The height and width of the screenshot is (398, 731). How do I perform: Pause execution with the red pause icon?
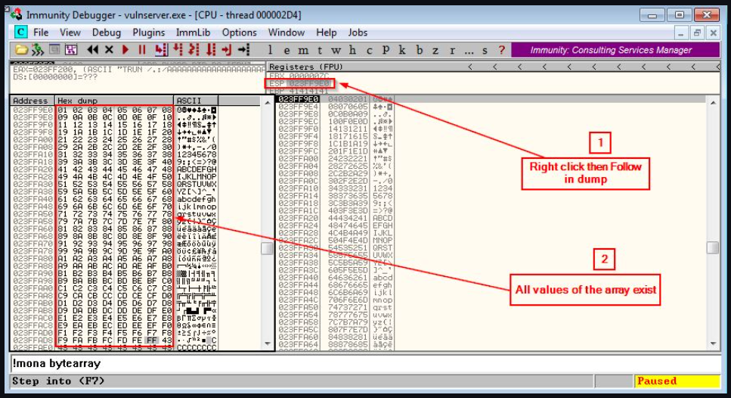click(x=141, y=50)
